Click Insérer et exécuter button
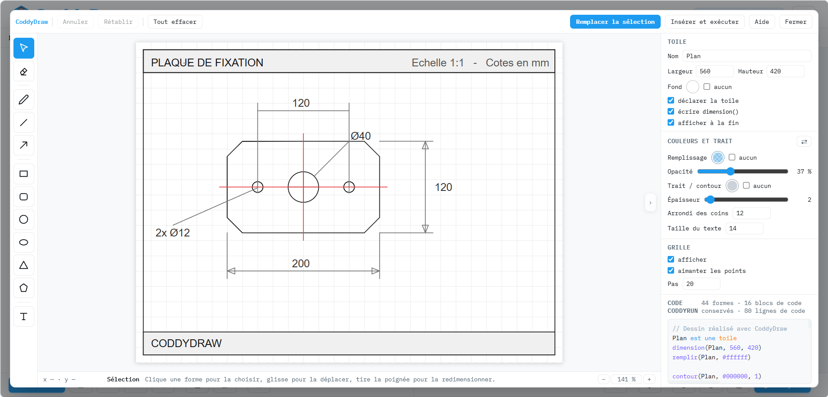828x397 pixels. (705, 22)
